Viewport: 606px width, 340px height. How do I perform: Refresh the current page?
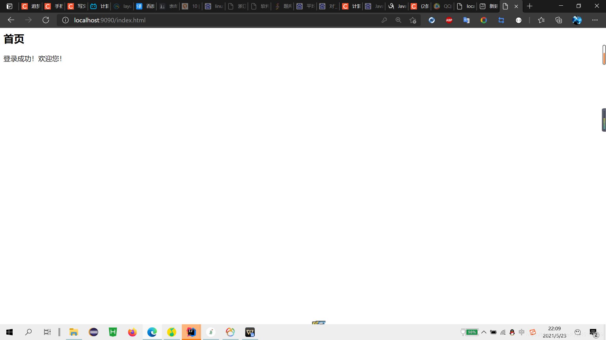coord(46,20)
